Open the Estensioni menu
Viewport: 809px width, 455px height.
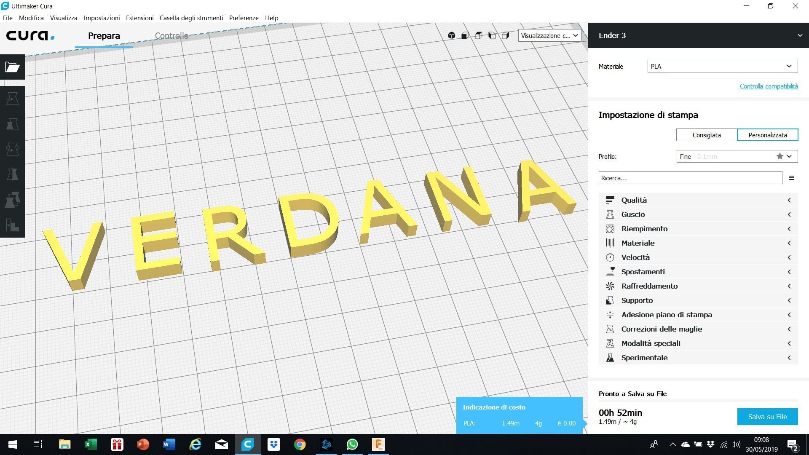139,18
